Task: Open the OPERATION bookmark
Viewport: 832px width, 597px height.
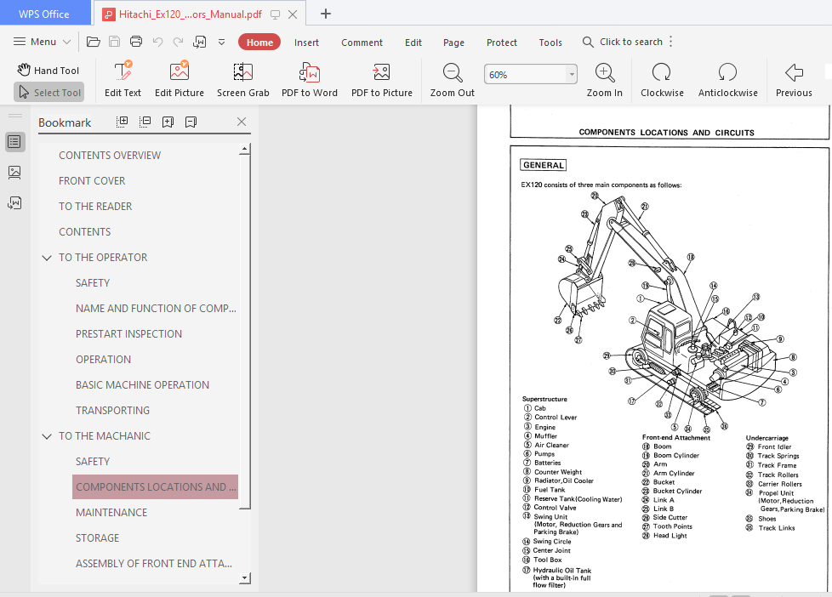Action: pos(104,359)
